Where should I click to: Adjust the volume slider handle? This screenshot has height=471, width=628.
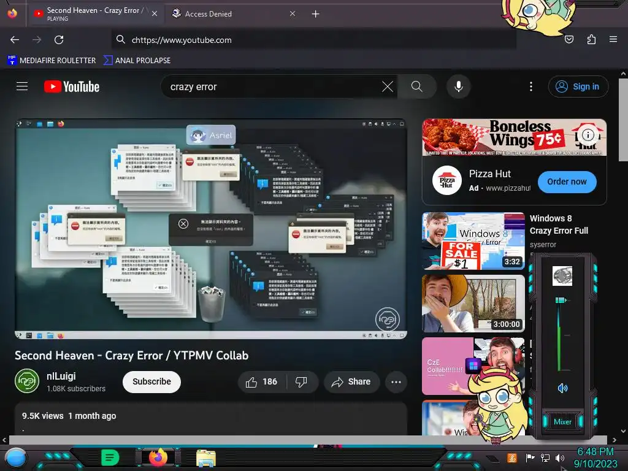(561, 300)
